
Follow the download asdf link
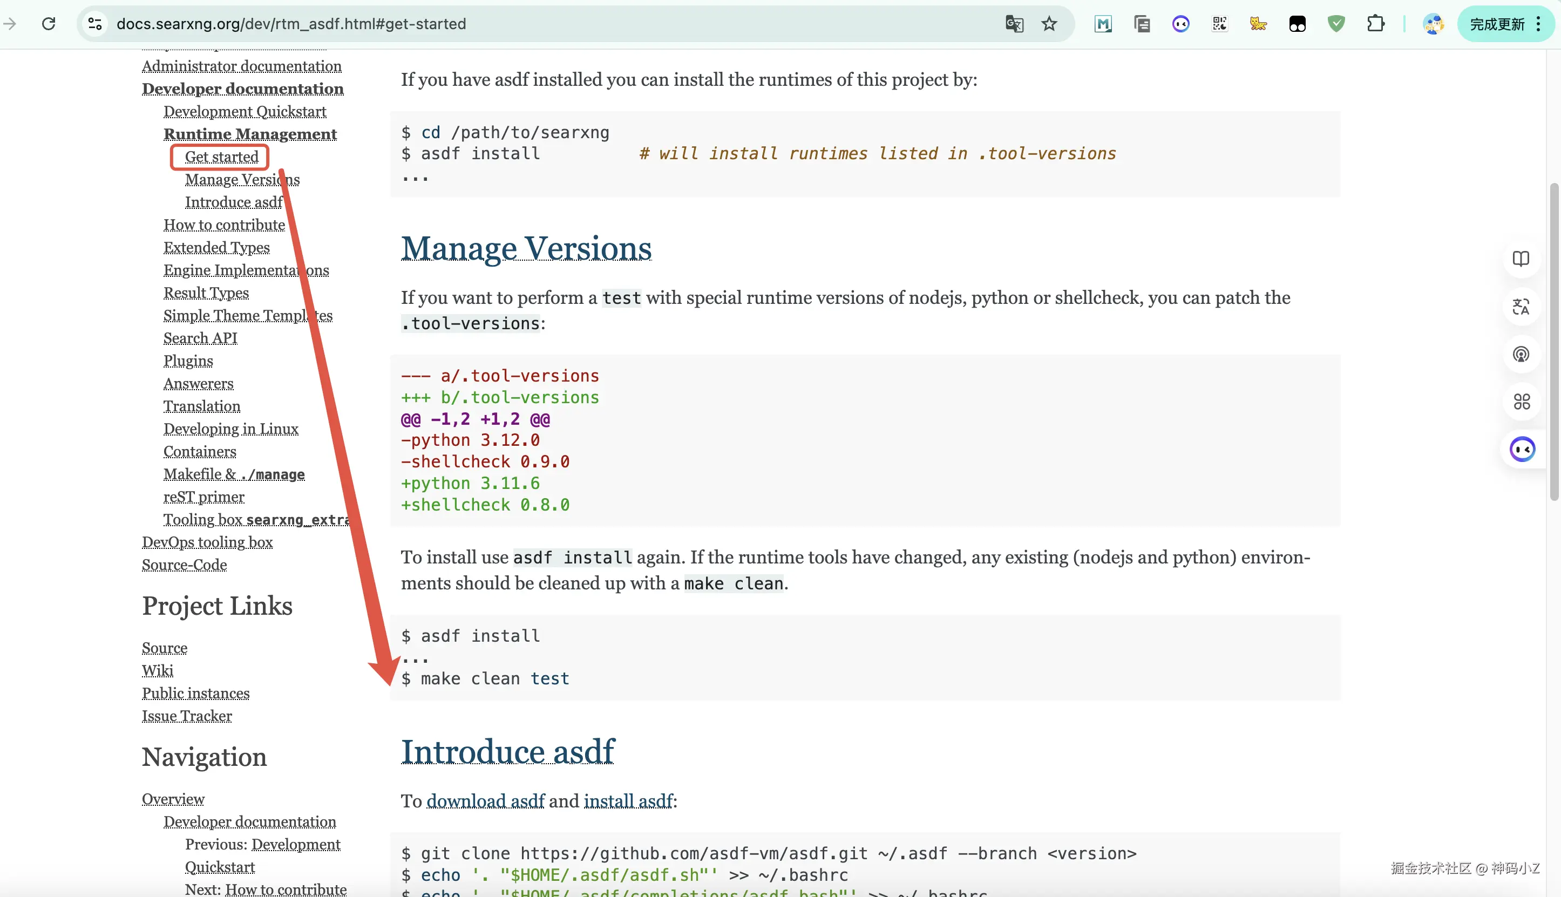485,801
